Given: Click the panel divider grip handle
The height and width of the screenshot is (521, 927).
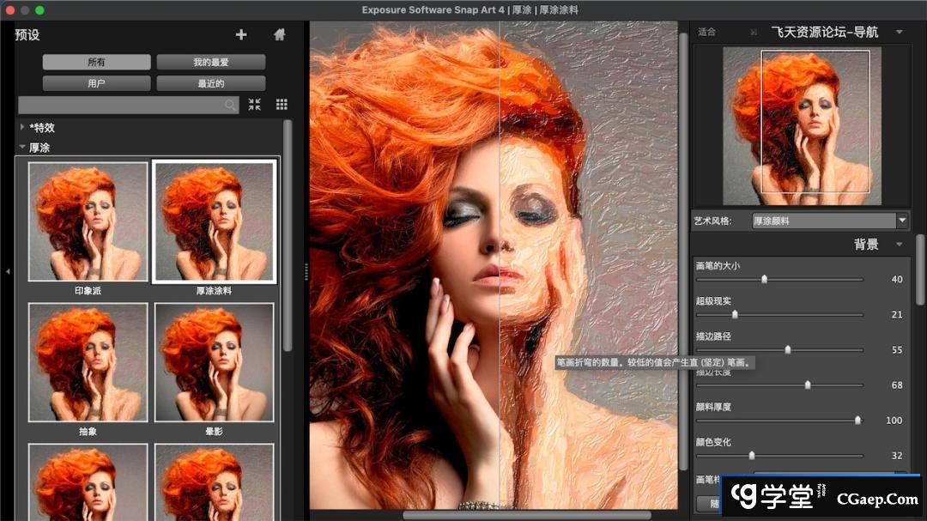Looking at the screenshot, I should pos(306,271).
